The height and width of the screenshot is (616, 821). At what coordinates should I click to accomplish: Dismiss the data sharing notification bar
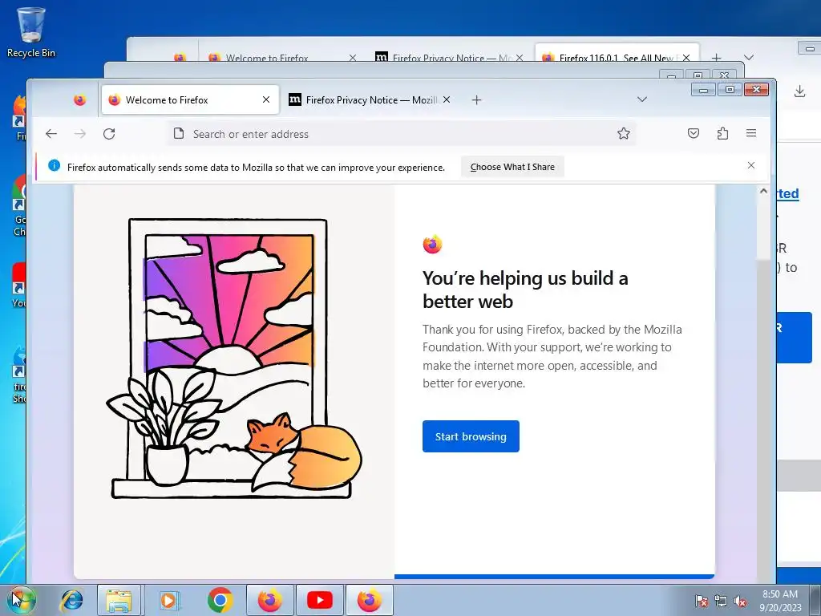point(750,165)
